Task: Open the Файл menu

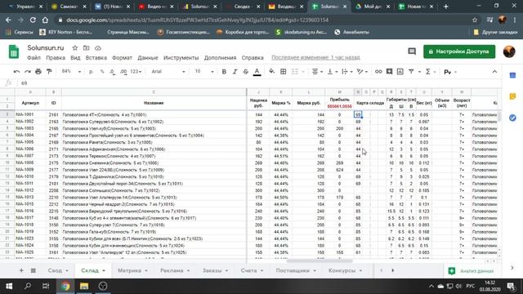Action: click(34, 58)
